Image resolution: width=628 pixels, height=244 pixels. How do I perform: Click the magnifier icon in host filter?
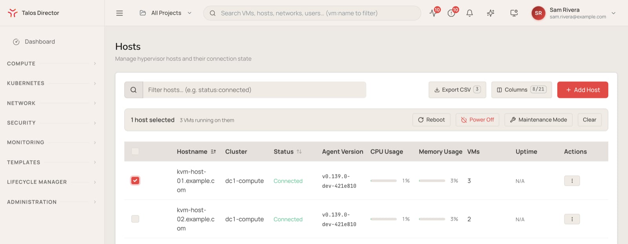coord(133,90)
